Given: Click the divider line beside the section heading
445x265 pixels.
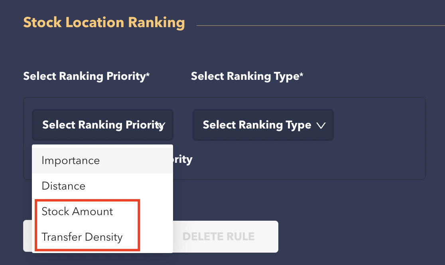Looking at the screenshot, I should tap(319, 26).
